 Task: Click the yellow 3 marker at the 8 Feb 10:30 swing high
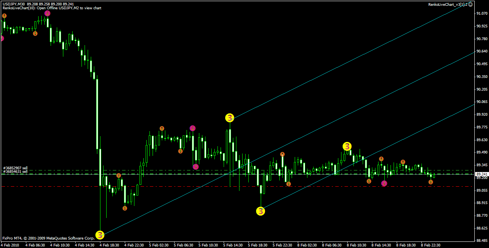coord(347,146)
